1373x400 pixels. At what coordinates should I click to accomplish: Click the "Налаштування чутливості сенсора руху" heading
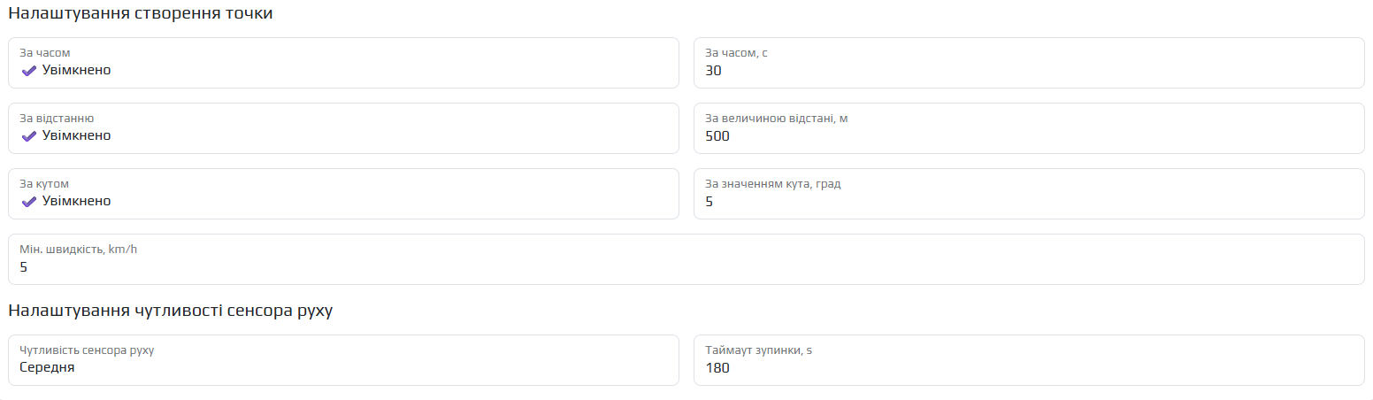point(171,311)
